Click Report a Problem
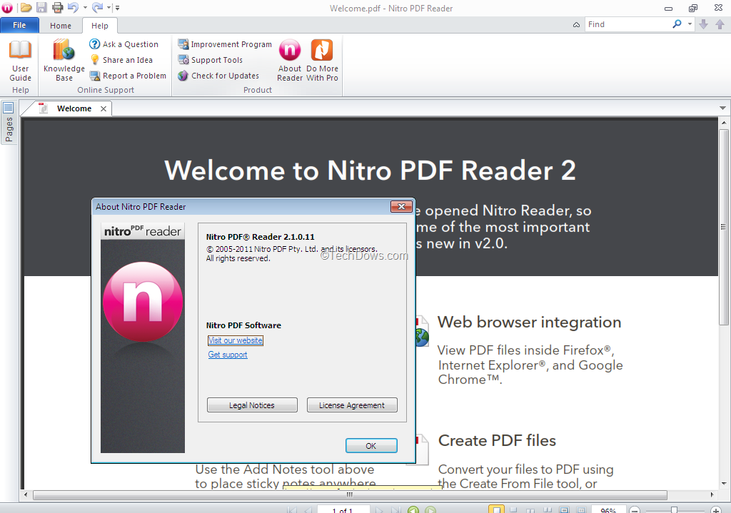Image resolution: width=731 pixels, height=513 pixels. [x=128, y=76]
